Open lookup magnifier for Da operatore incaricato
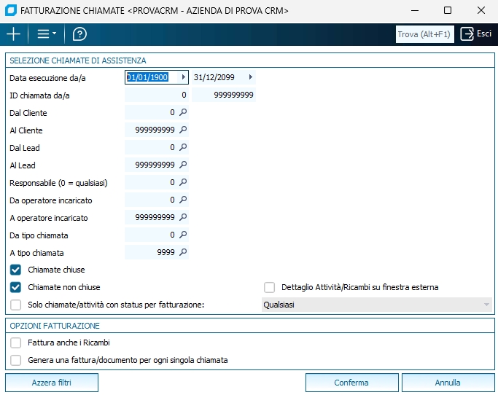 [183, 200]
